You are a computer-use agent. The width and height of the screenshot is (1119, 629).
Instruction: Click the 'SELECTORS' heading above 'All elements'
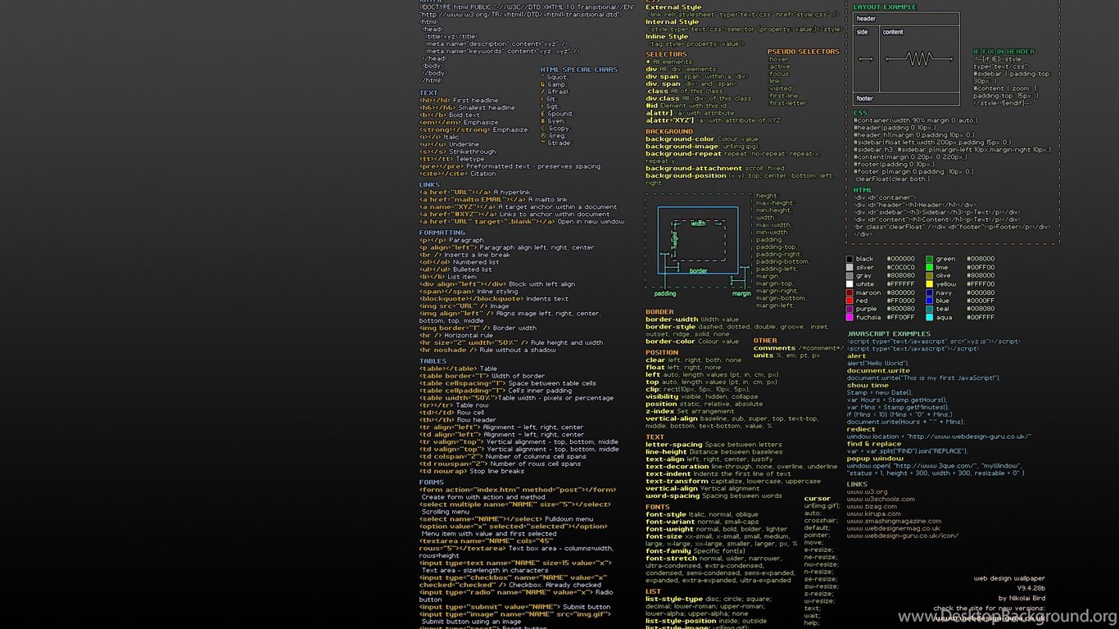tap(666, 54)
